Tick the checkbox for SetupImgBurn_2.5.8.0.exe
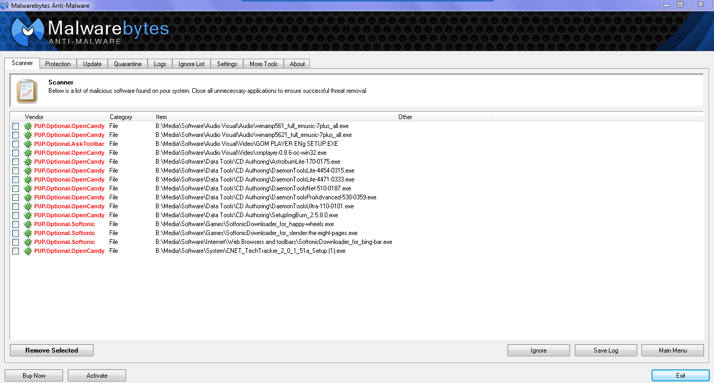 [x=15, y=215]
